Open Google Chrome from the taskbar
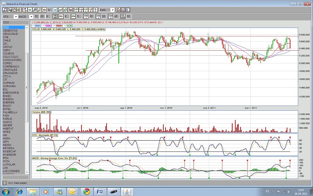 pos(86,191)
